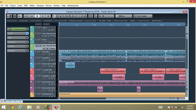Open the Audio menu

(x=20, y=5)
